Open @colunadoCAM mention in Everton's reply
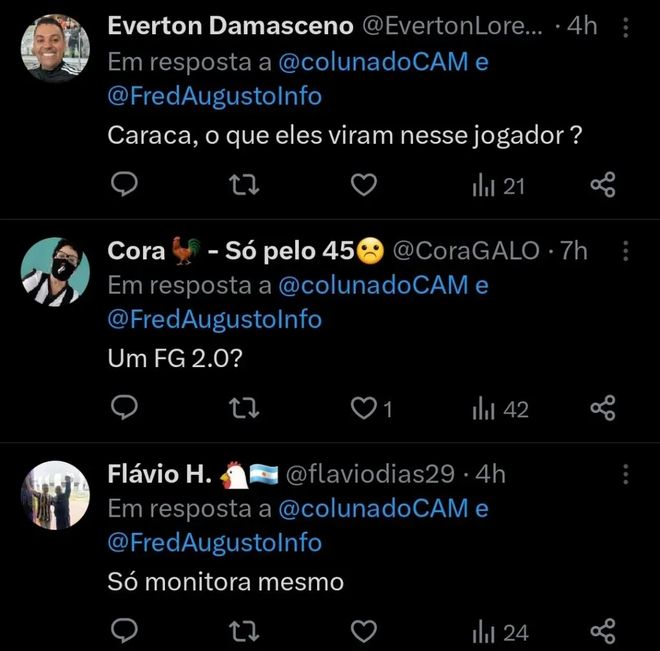 pos(374,63)
